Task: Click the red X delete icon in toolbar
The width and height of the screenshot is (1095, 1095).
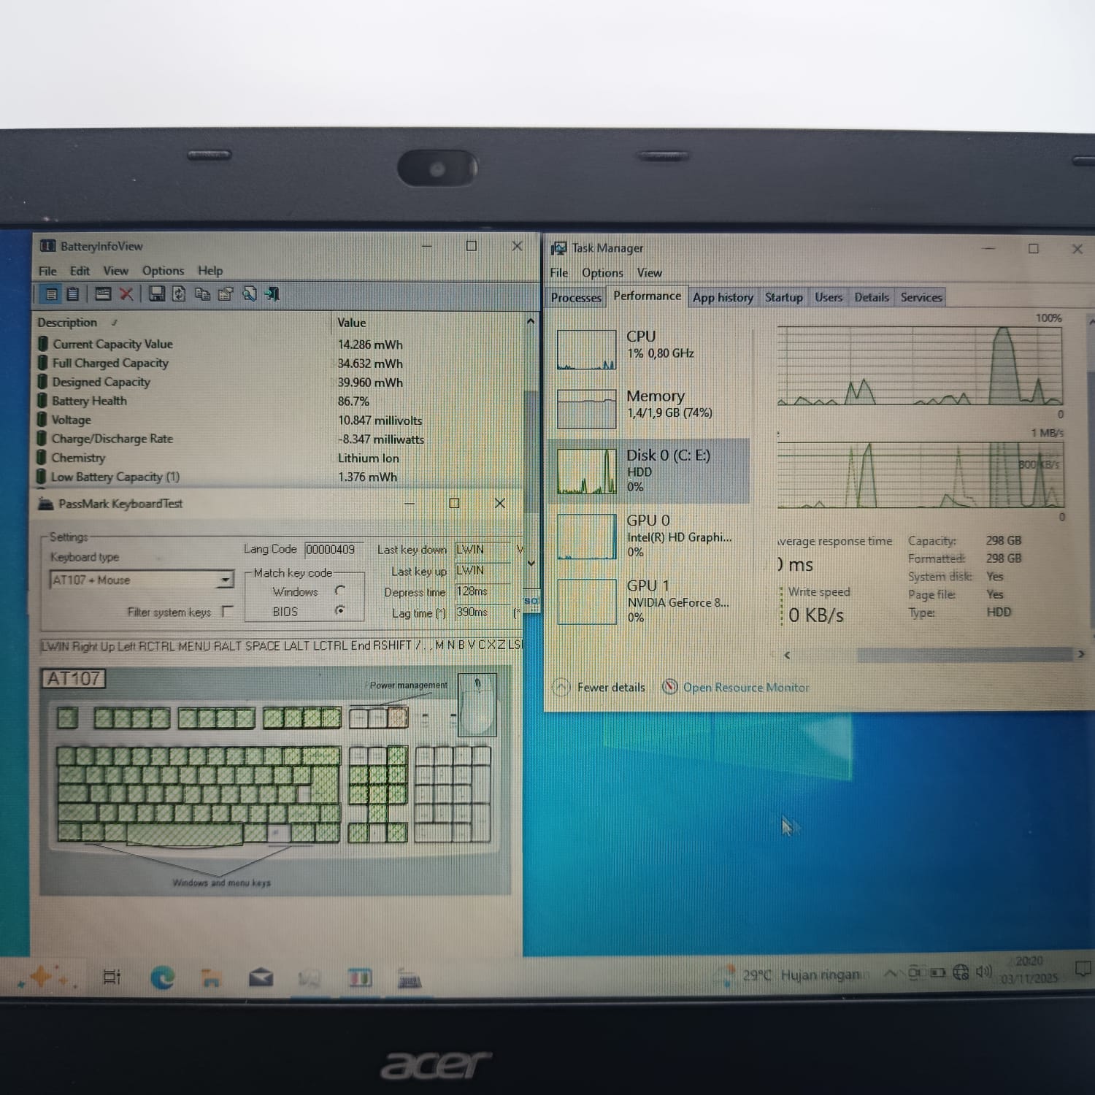Action: (126, 293)
